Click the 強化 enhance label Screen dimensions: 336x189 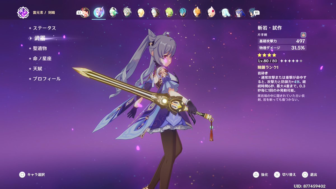point(265,175)
